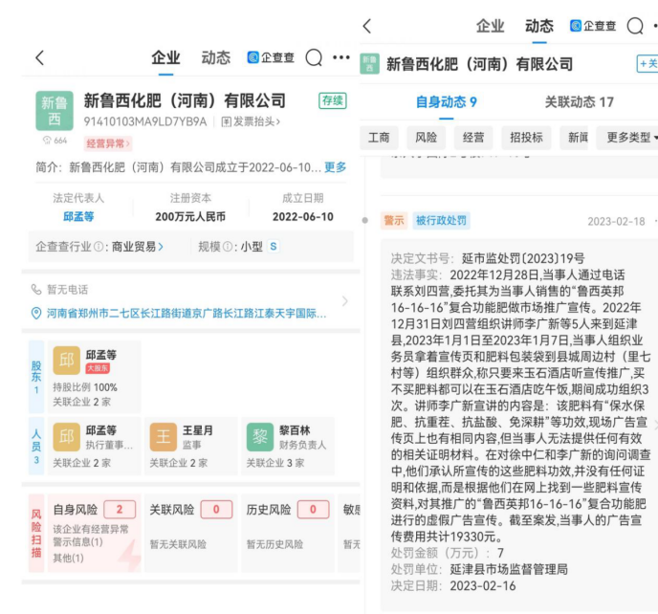Filter by 招投标 category
658x614 pixels.
[526, 138]
